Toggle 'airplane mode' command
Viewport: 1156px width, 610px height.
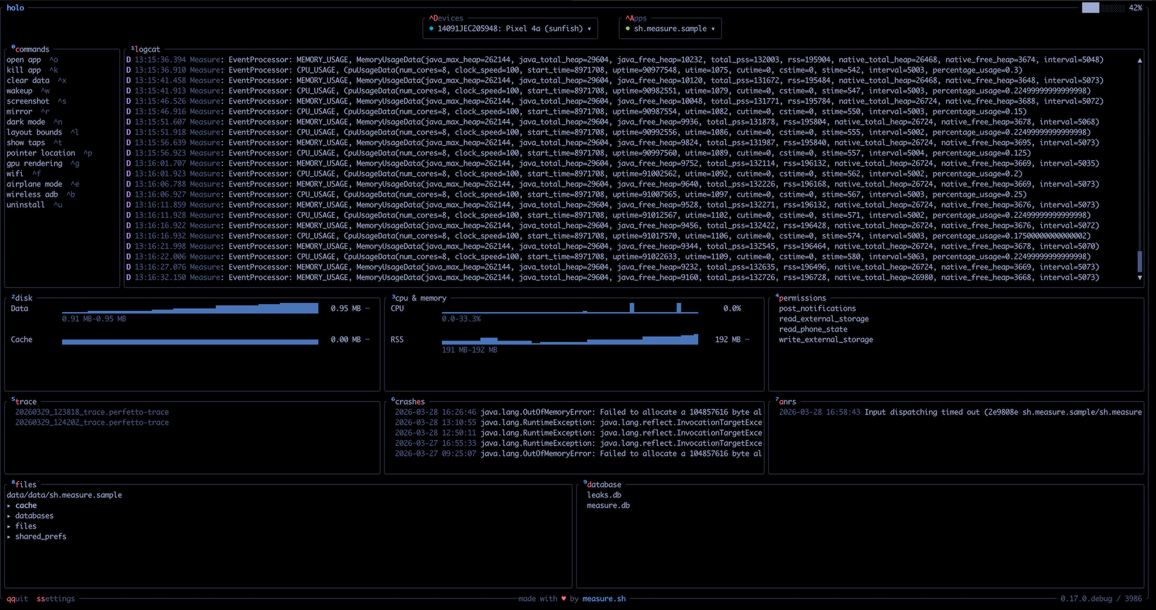click(x=43, y=184)
